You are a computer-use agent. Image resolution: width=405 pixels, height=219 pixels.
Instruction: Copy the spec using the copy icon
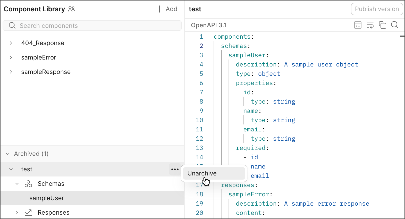[x=383, y=25]
